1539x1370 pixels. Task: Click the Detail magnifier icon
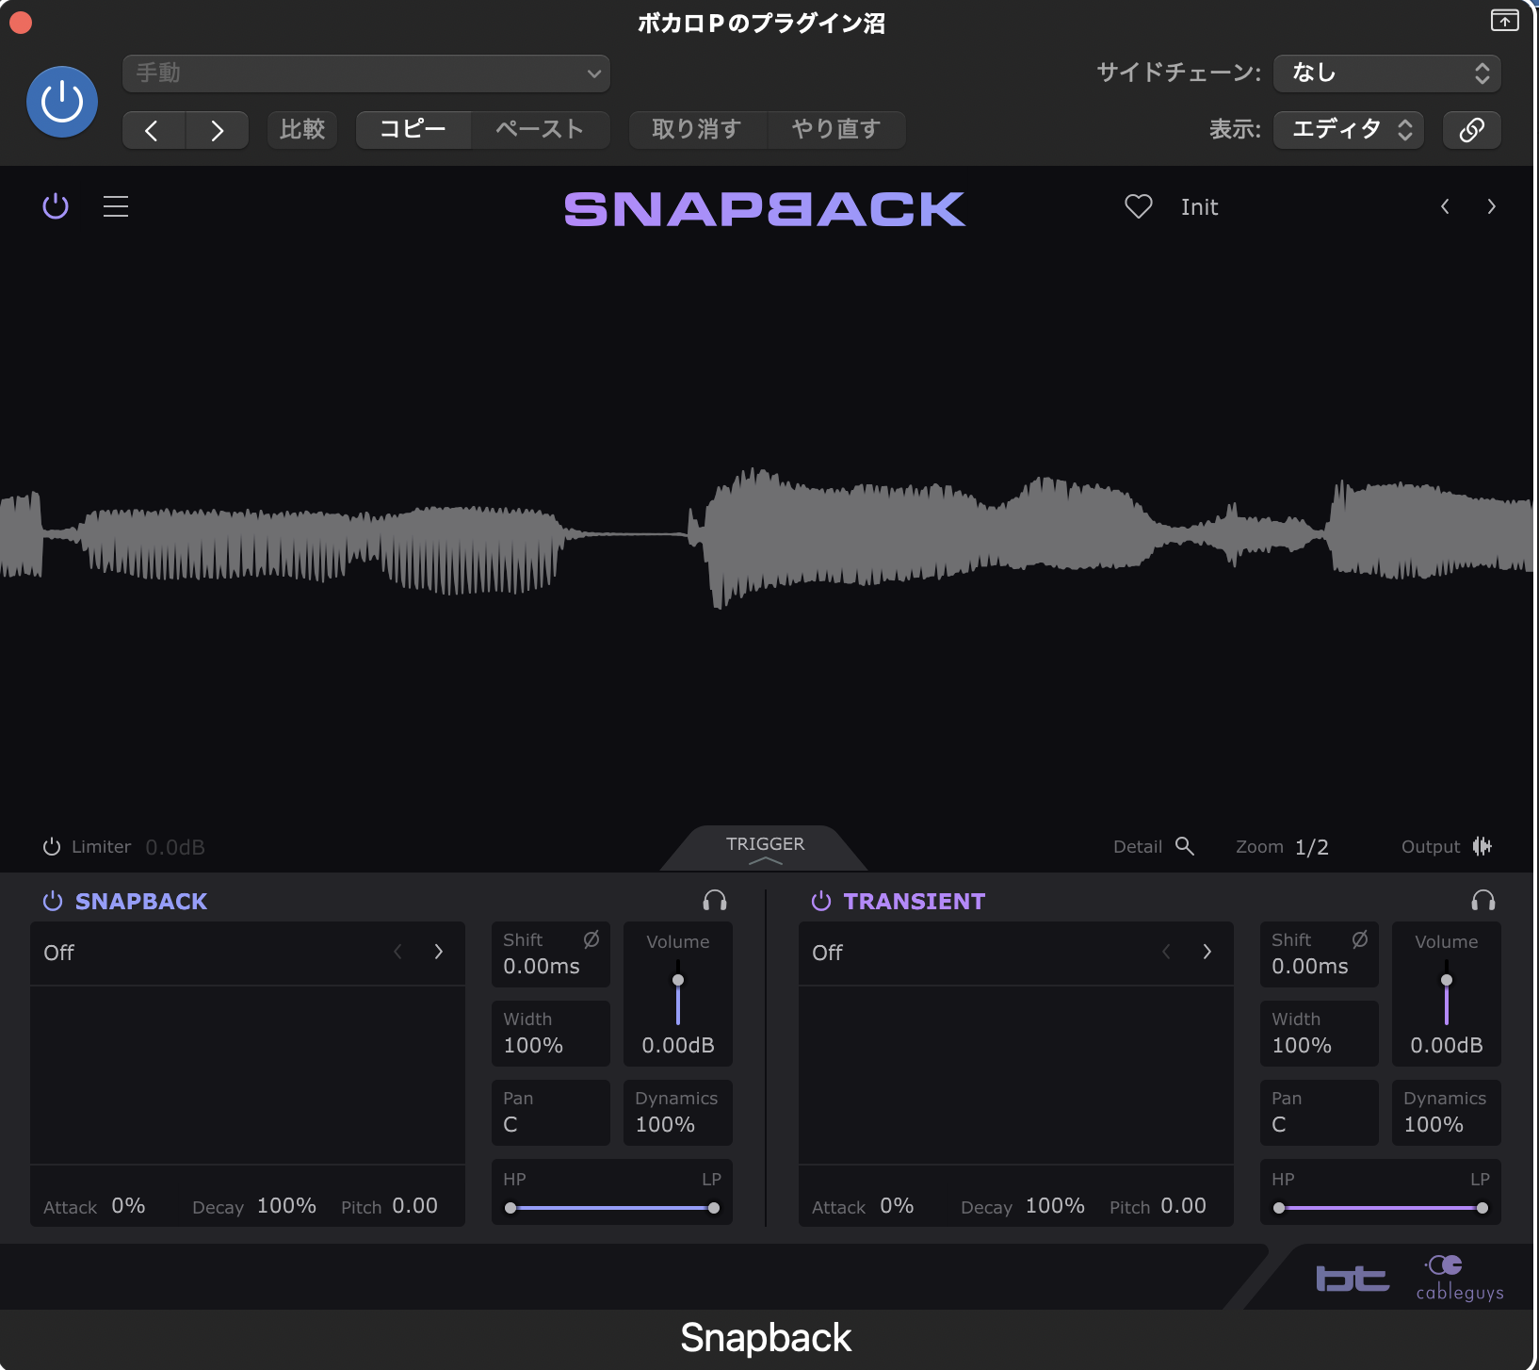point(1185,846)
